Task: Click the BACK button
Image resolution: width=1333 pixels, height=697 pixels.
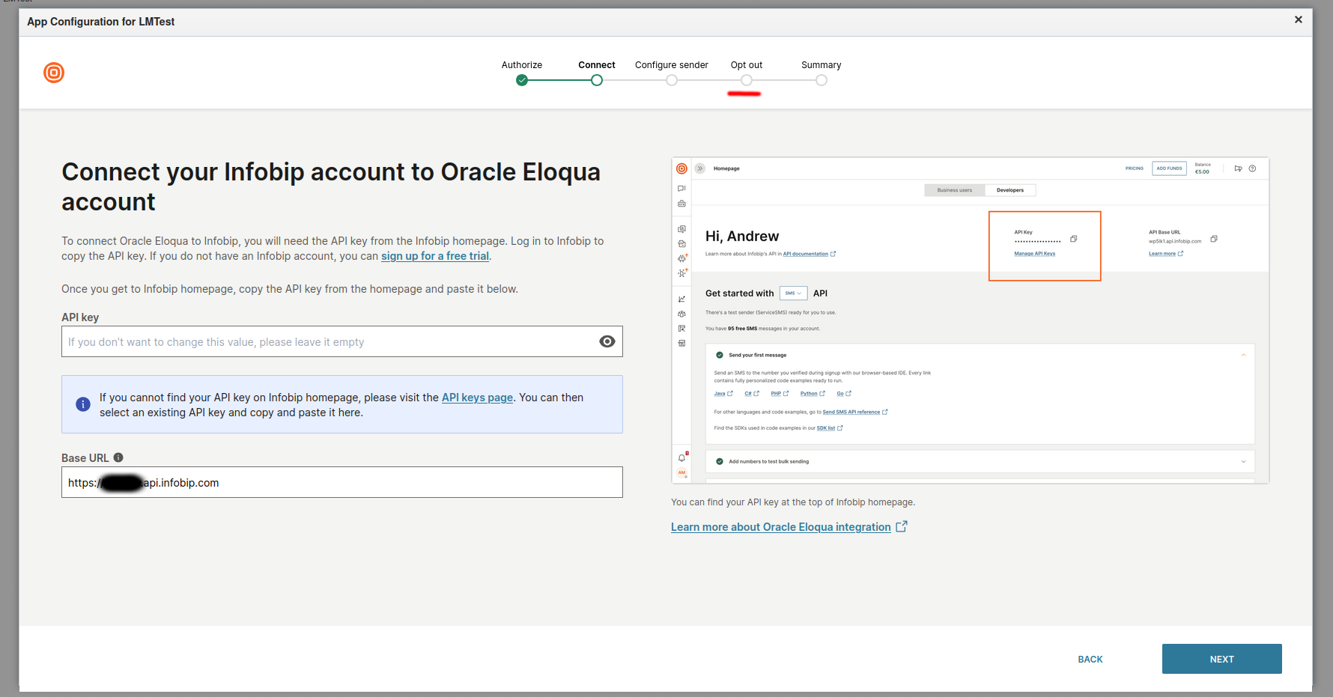Action: click(1090, 659)
